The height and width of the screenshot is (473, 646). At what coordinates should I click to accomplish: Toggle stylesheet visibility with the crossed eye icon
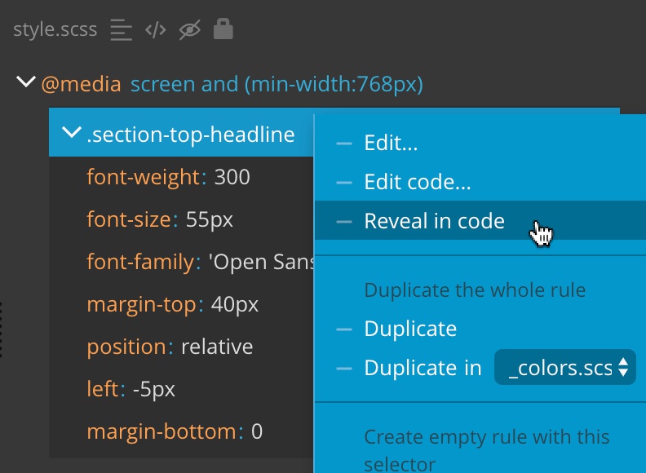[x=189, y=30]
